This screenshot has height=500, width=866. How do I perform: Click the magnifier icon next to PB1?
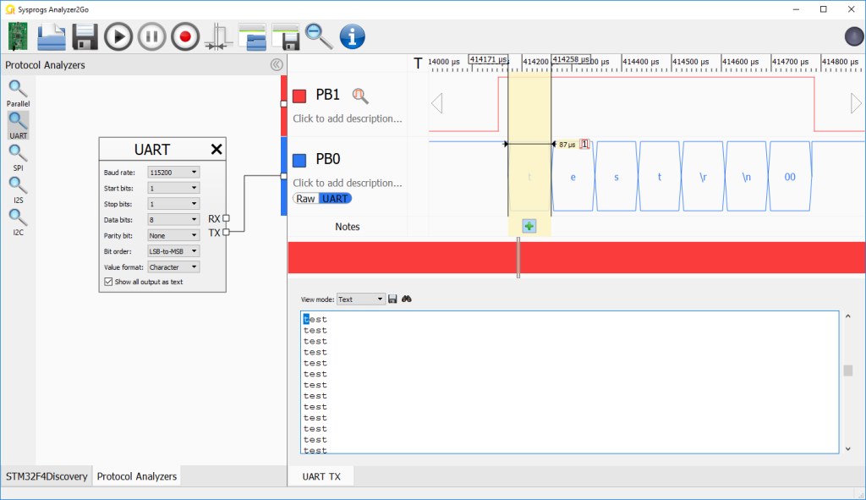360,96
